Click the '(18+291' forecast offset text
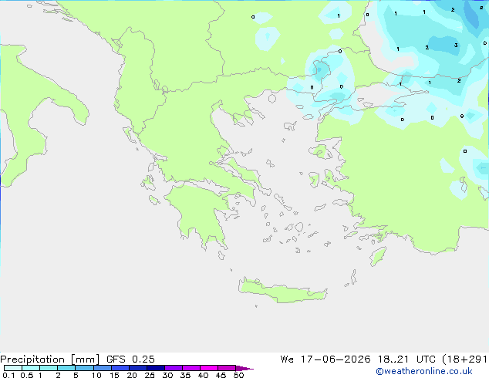Image resolution: width=489 pixels, height=378 pixels. point(465,359)
